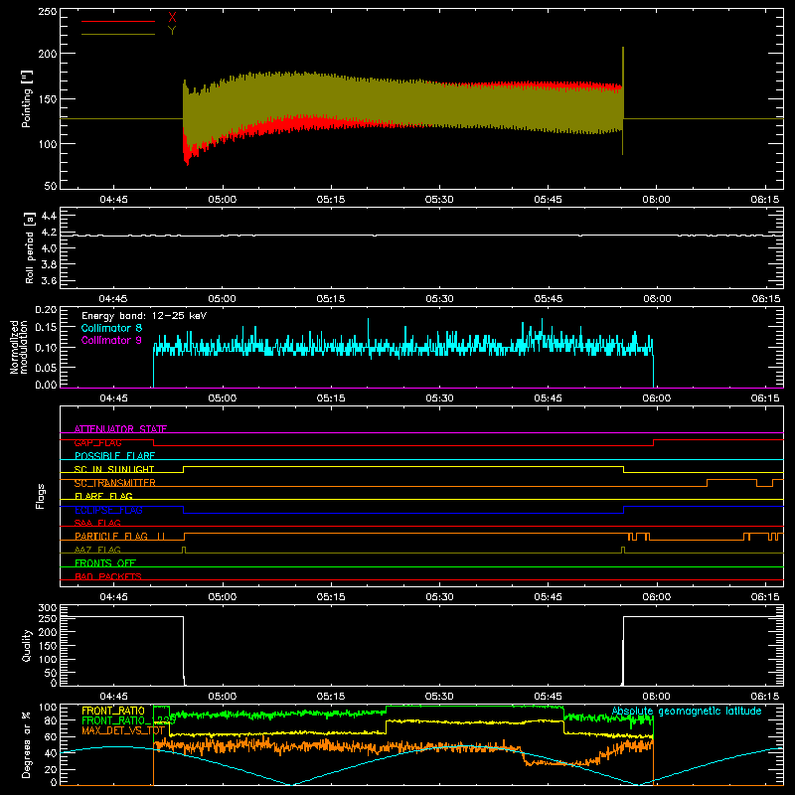795x795 pixels.
Task: Click the GAP_FLAG label
Action: 97,442
